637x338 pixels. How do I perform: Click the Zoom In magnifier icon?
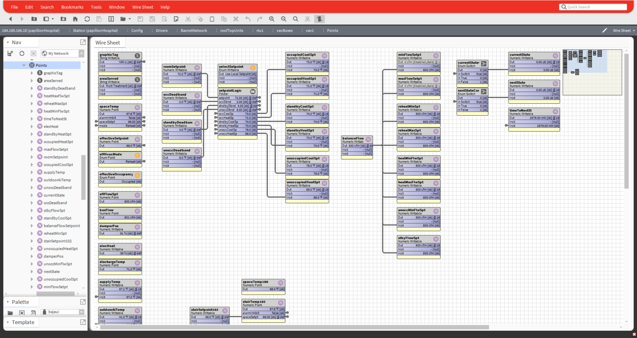272,19
